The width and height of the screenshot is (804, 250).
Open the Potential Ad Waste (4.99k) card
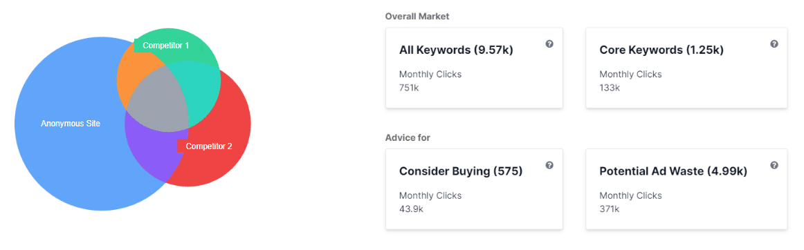click(686, 189)
